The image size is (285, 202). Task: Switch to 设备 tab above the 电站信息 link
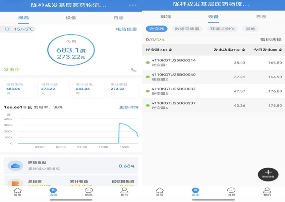click(x=71, y=18)
